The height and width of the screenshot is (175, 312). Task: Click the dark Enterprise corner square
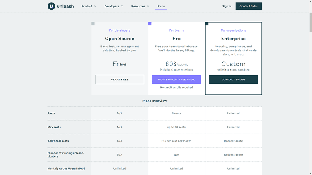tap(207, 24)
